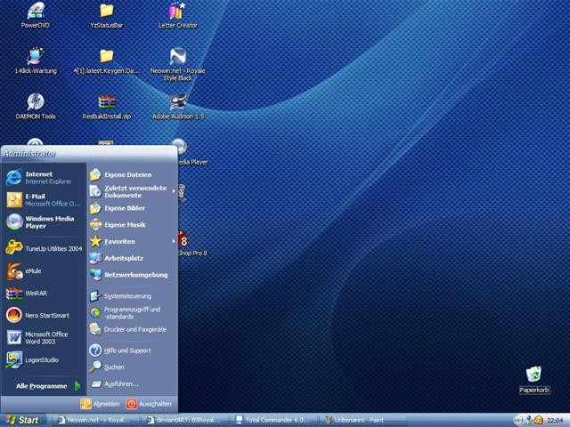Open Eigene Bilder folder

[133, 208]
